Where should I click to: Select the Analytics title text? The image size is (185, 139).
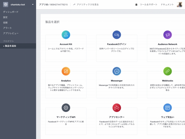[66, 81]
